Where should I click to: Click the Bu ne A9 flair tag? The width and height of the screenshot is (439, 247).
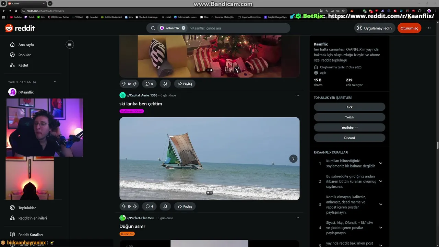pyautogui.click(x=127, y=234)
